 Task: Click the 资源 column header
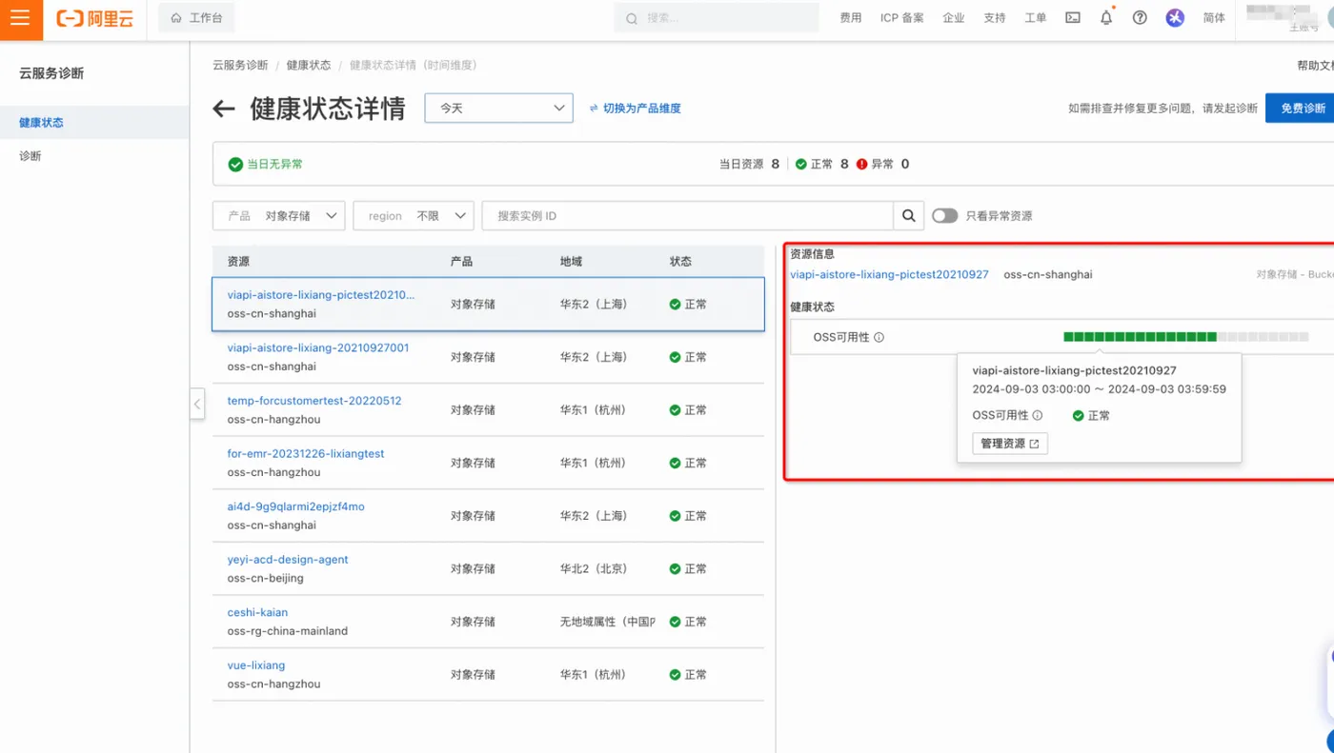[238, 262]
